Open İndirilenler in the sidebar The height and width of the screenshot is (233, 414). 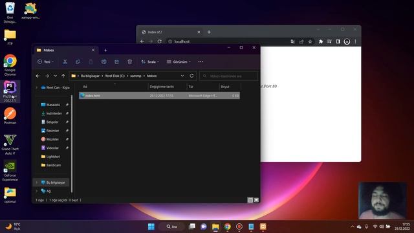[x=54, y=113]
